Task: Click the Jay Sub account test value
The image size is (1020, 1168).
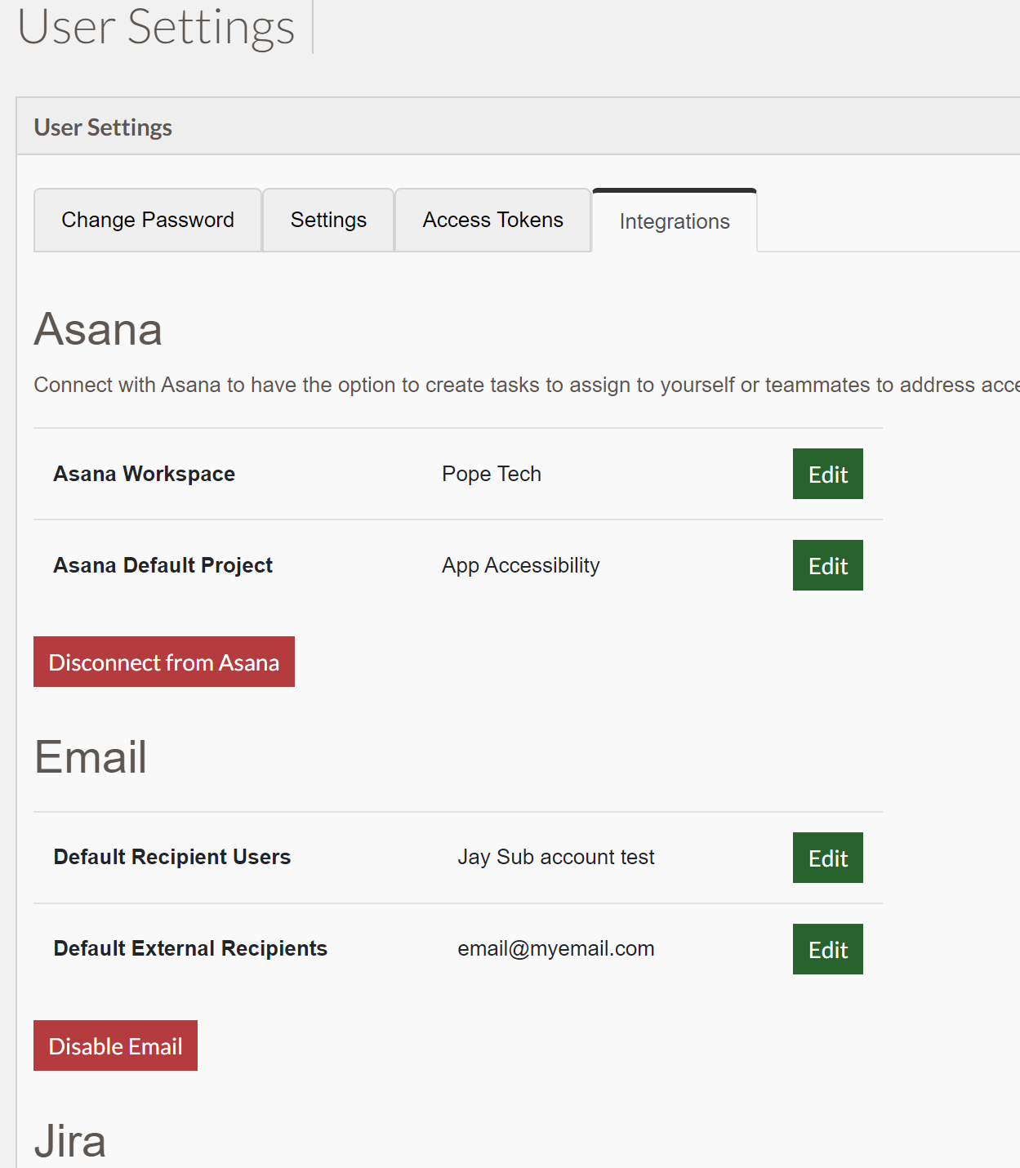Action: (x=556, y=857)
